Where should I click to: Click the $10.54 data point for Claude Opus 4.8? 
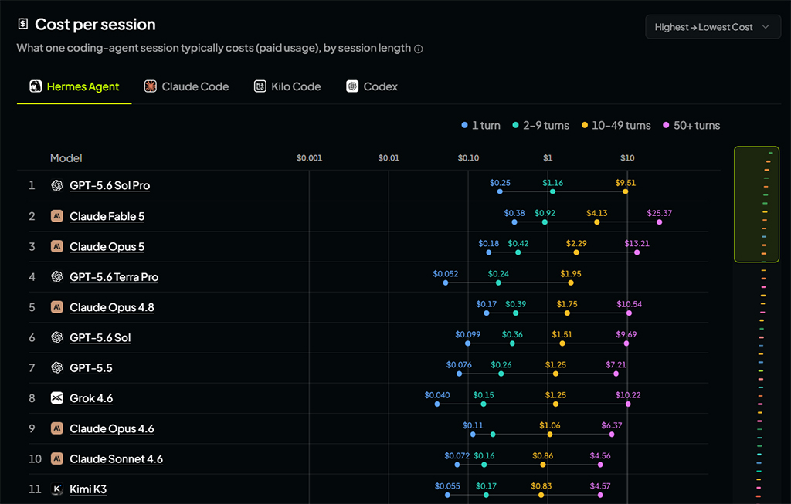pos(629,313)
